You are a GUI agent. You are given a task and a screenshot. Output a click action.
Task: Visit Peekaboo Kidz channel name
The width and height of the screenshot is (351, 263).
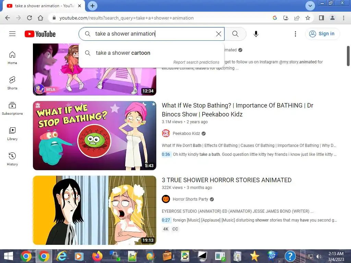(x=186, y=134)
